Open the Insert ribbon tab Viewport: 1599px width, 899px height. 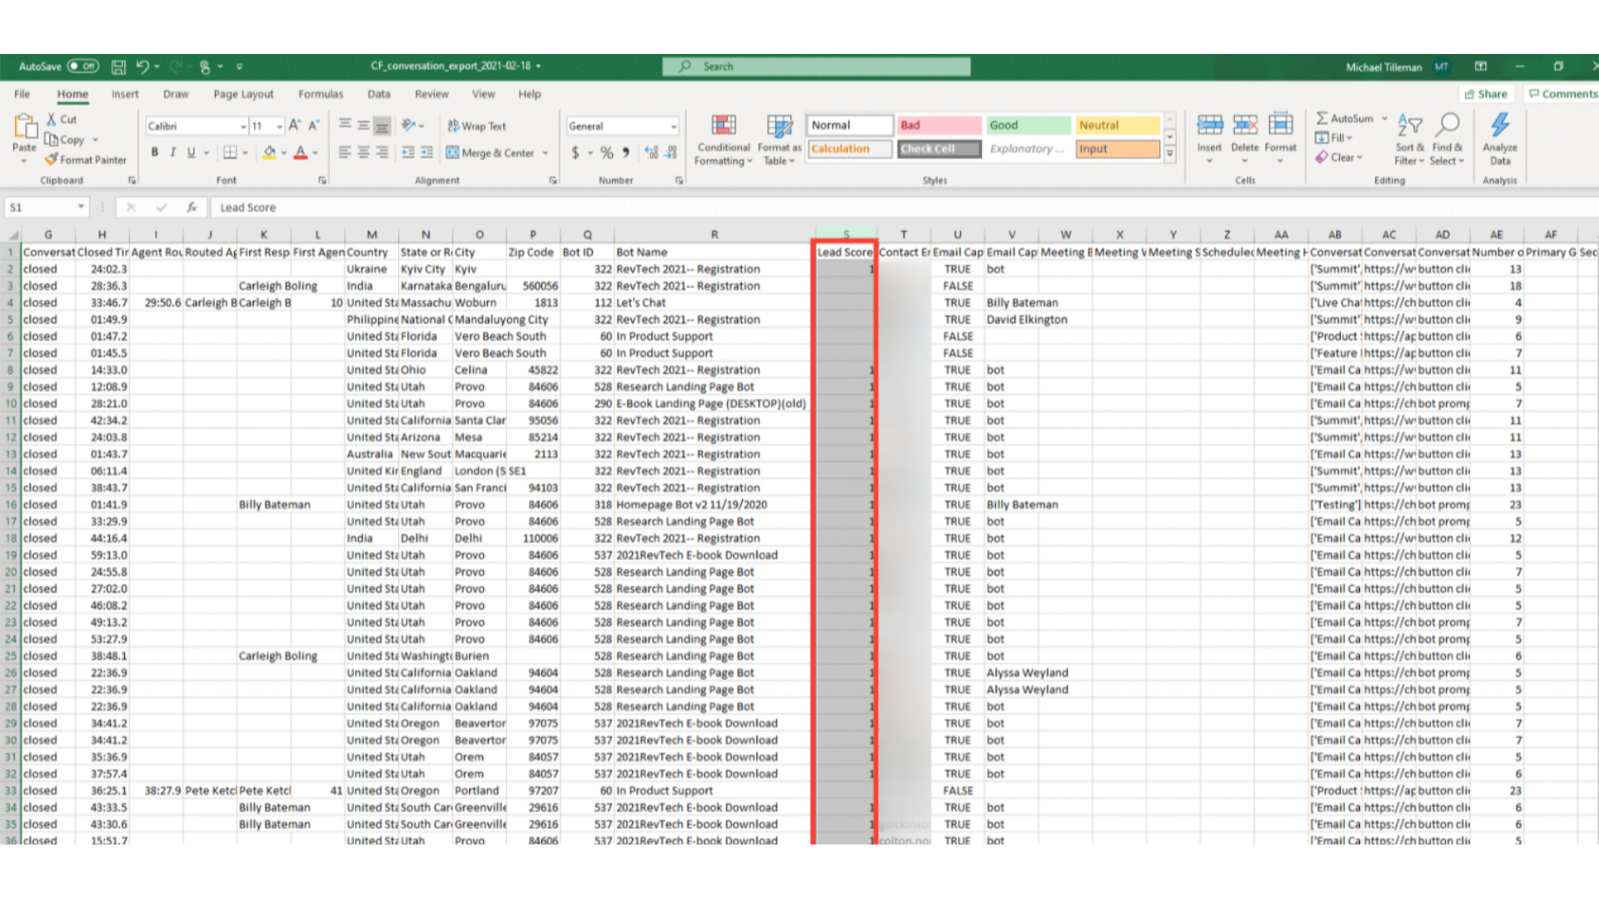tap(125, 94)
